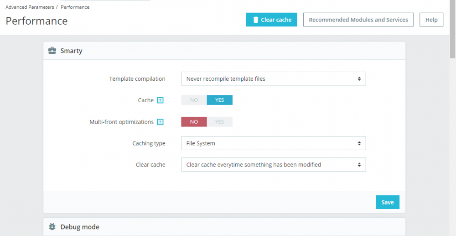
Task: Click the trash icon in Clear cache button
Action: pyautogui.click(x=256, y=20)
